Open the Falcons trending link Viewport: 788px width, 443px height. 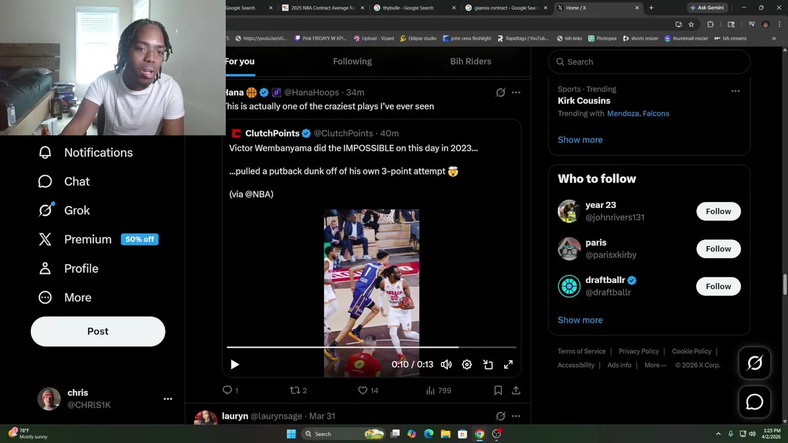pyautogui.click(x=656, y=113)
